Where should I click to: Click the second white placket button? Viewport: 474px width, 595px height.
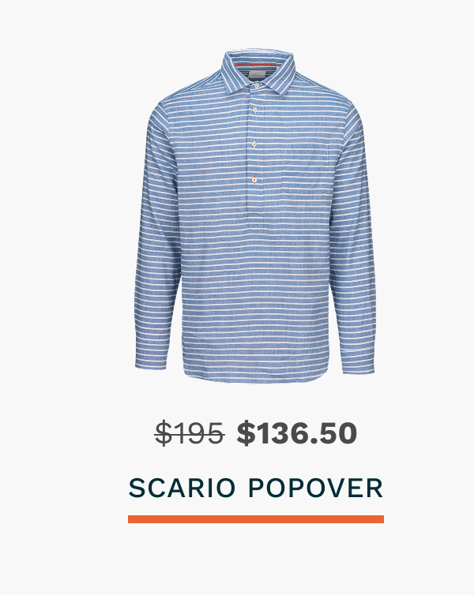[255, 110]
